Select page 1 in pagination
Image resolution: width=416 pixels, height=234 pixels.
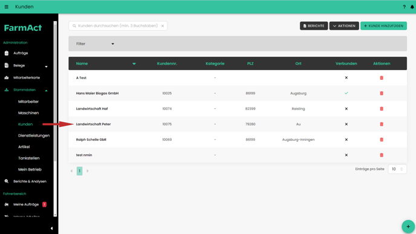point(80,171)
